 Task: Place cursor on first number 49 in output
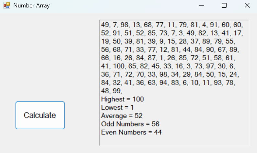[x=105, y=25]
